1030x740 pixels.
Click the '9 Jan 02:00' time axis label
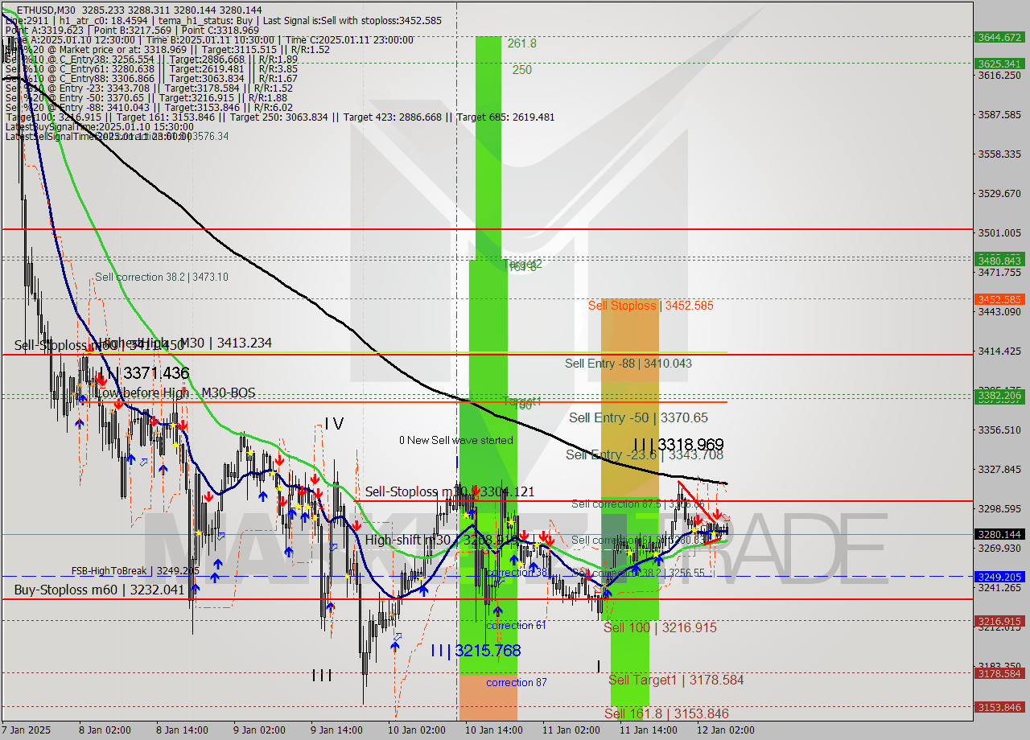tap(259, 730)
